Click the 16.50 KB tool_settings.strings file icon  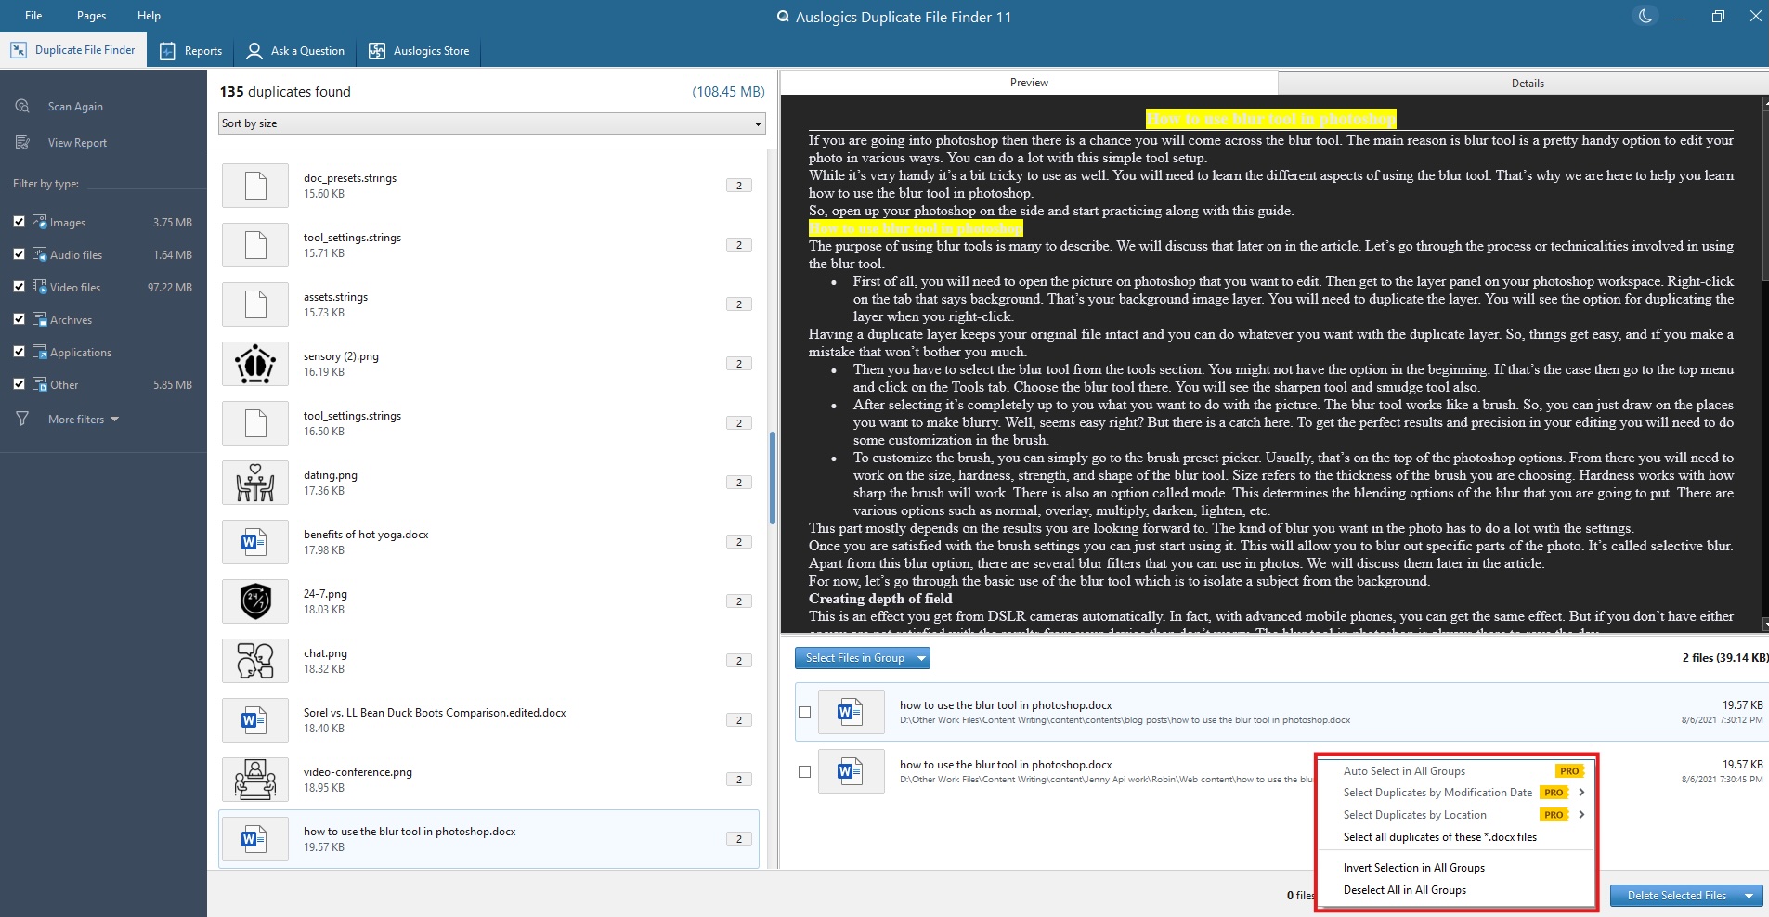coord(255,423)
